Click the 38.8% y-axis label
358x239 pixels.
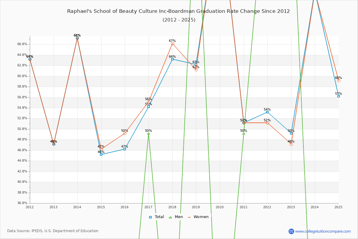pyautogui.click(x=22, y=193)
